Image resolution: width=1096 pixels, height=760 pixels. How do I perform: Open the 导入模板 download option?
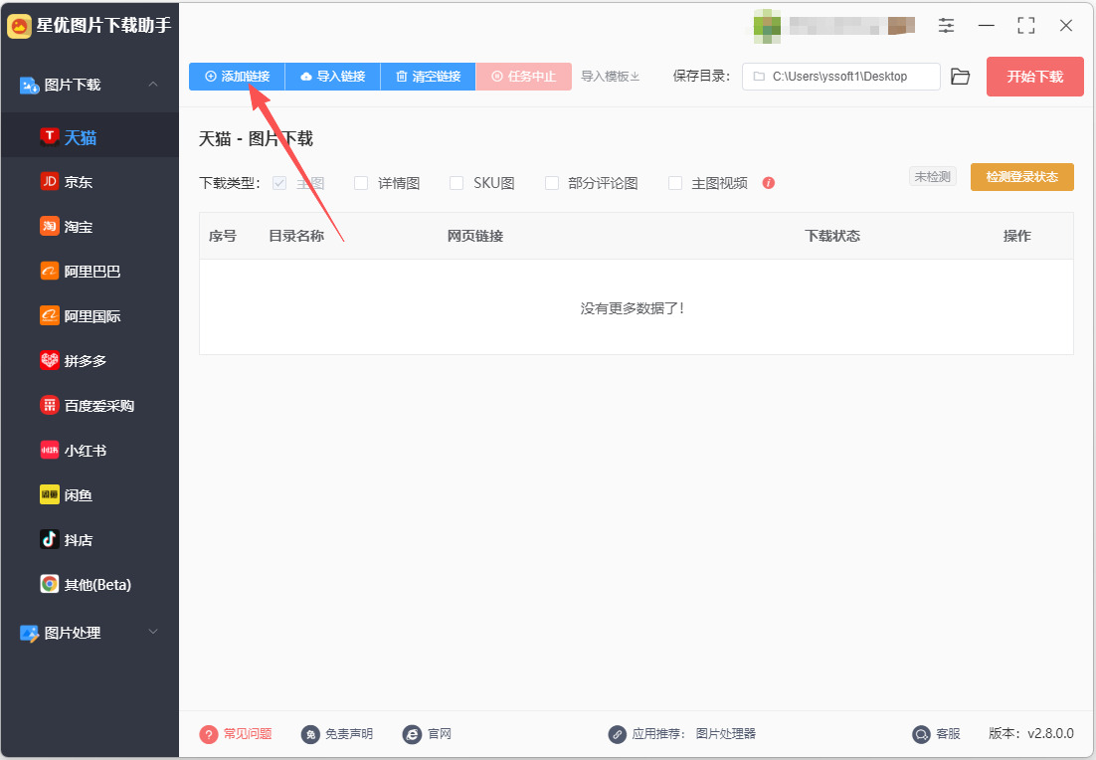610,77
